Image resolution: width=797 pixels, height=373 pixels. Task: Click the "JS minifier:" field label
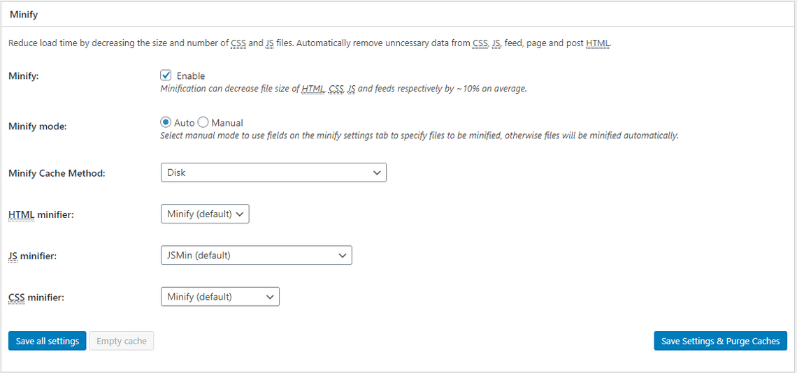[33, 256]
